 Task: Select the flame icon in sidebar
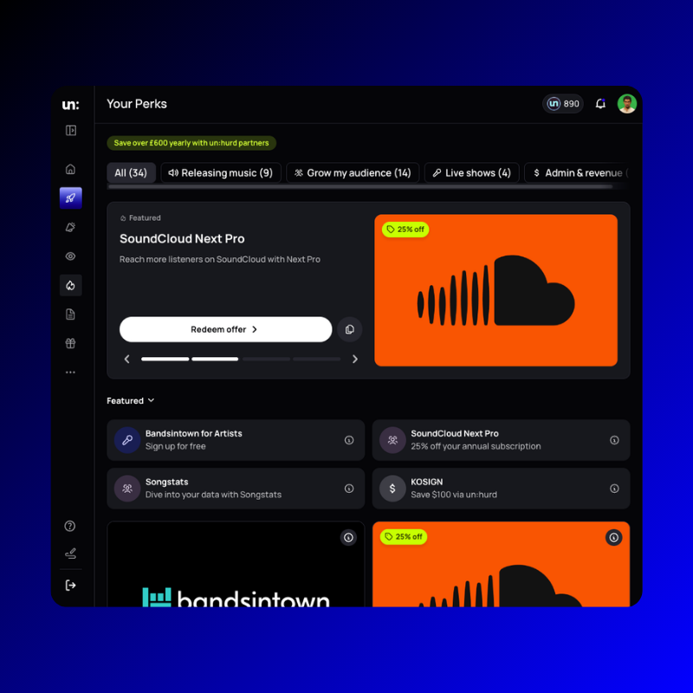71,286
